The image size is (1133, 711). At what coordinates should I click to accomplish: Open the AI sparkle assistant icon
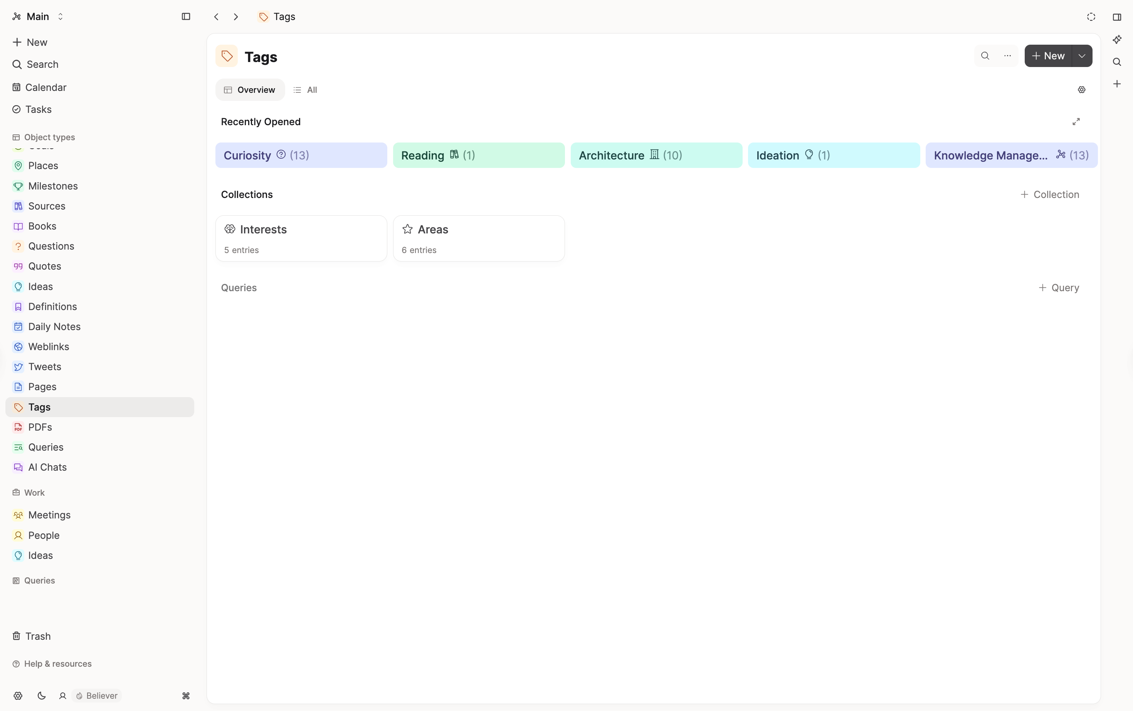click(x=1117, y=40)
